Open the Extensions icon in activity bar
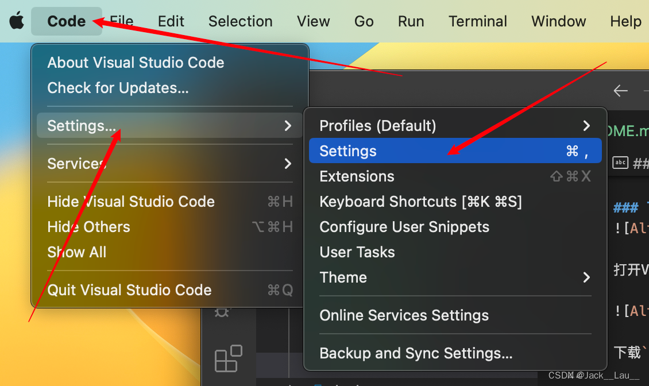Viewport: 649px width, 386px height. pyautogui.click(x=229, y=358)
